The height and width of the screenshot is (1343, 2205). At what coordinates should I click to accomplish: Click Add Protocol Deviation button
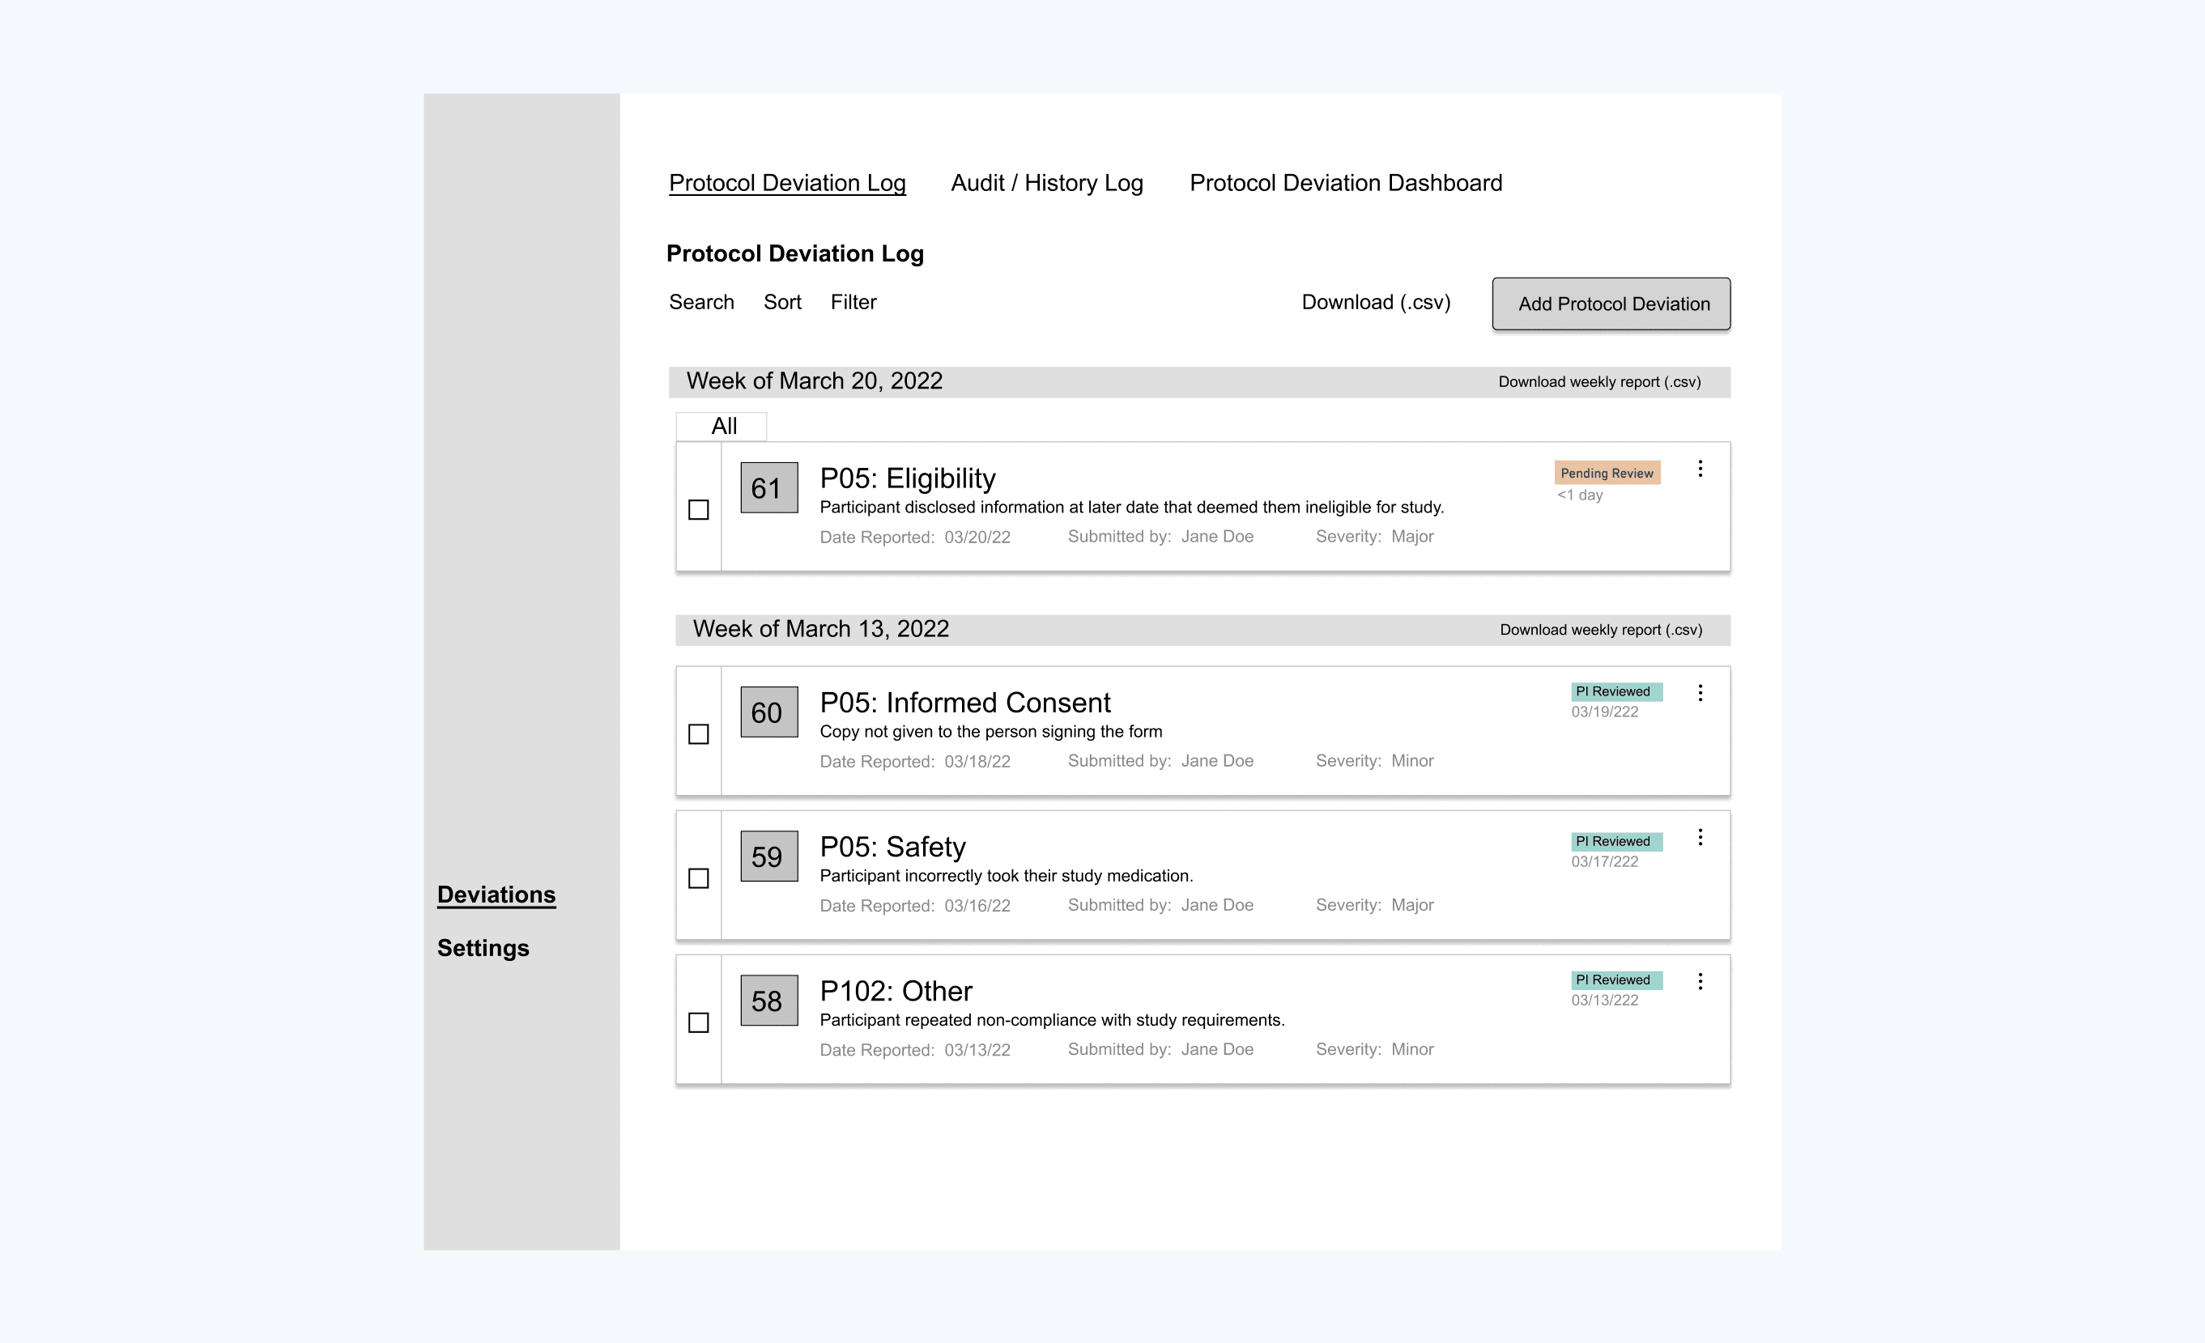click(1610, 304)
